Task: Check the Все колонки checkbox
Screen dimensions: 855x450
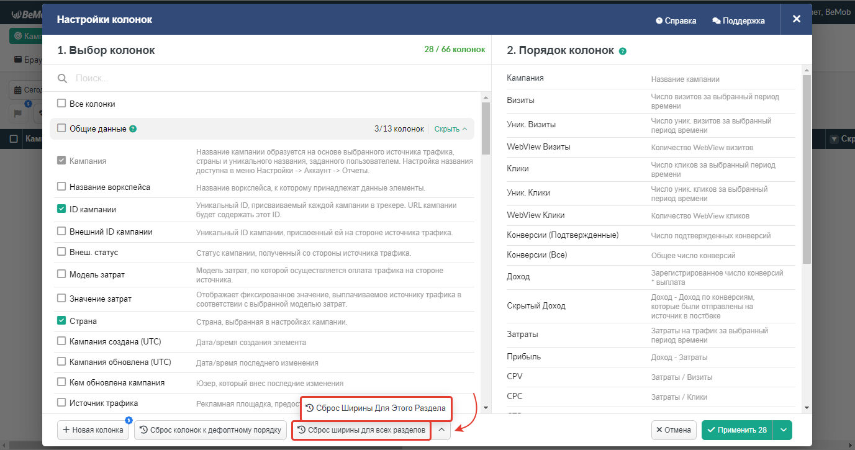Action: click(61, 104)
